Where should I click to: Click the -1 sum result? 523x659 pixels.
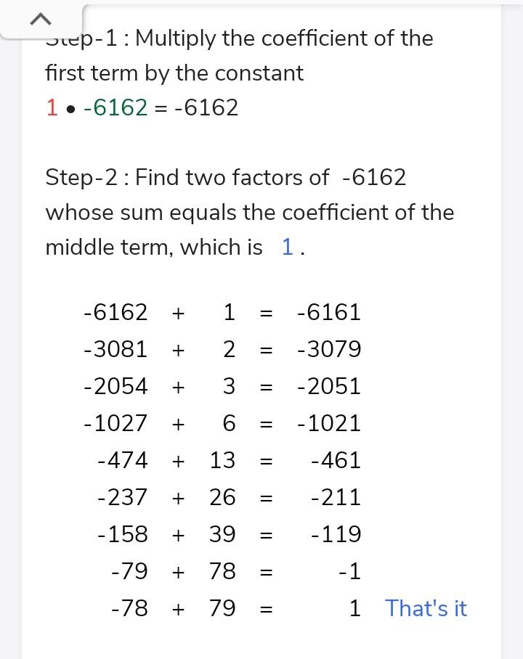(x=349, y=571)
